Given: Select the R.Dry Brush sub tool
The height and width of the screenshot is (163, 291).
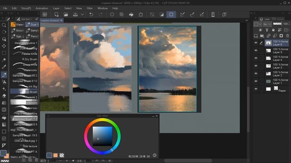Looking at the screenshot, I should pyautogui.click(x=24, y=59).
